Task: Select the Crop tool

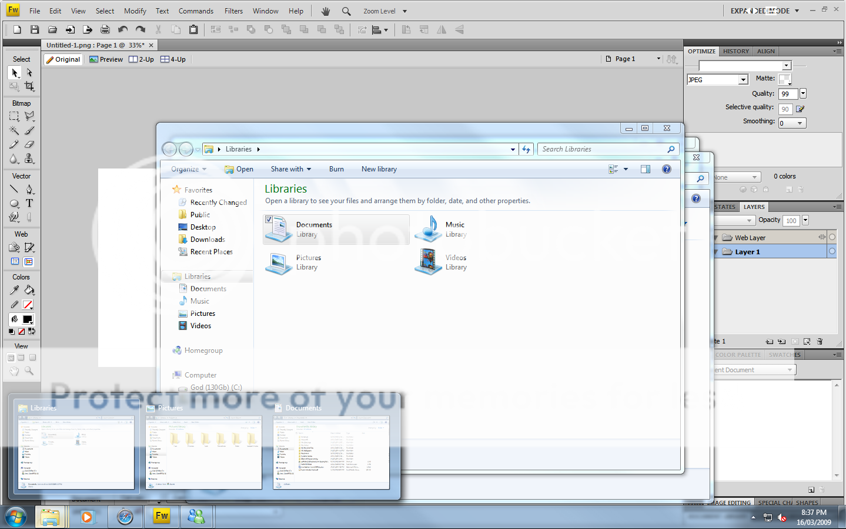Action: pos(29,86)
